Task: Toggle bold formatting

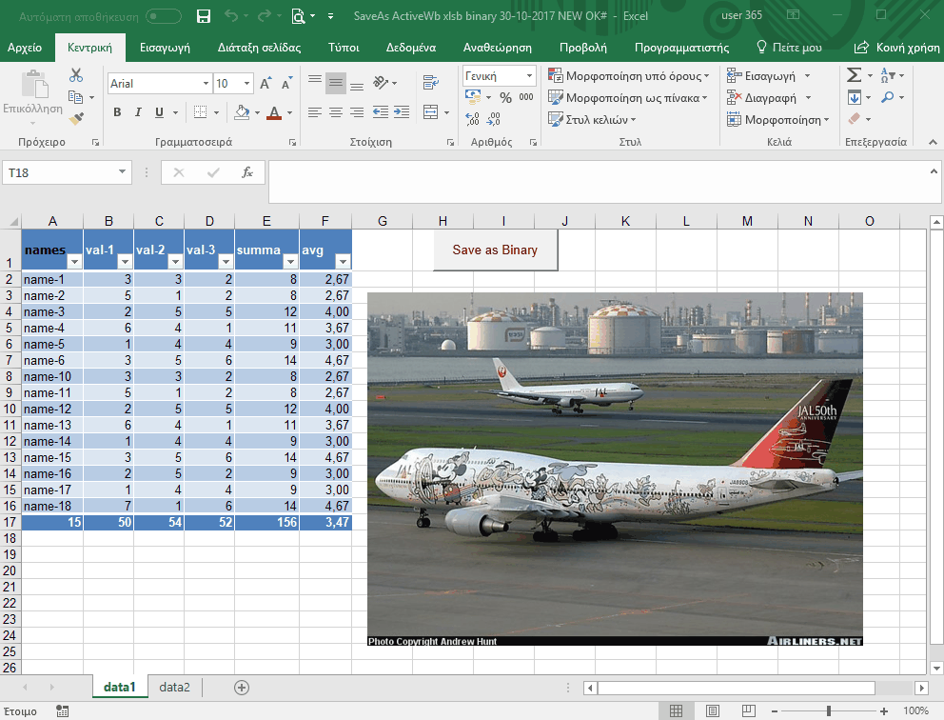Action: [x=116, y=112]
